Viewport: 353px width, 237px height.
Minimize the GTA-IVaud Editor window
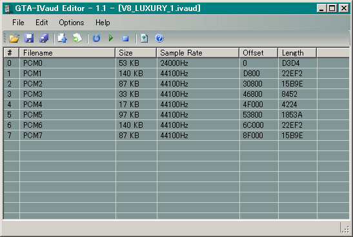321,8
